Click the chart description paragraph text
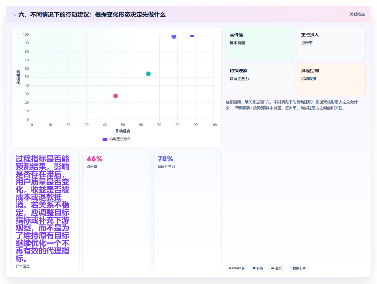Image resolution: width=377 pixels, height=284 pixels. click(x=292, y=105)
